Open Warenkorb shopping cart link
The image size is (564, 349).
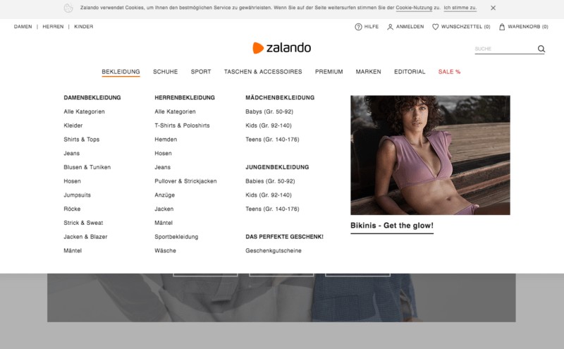tap(527, 27)
